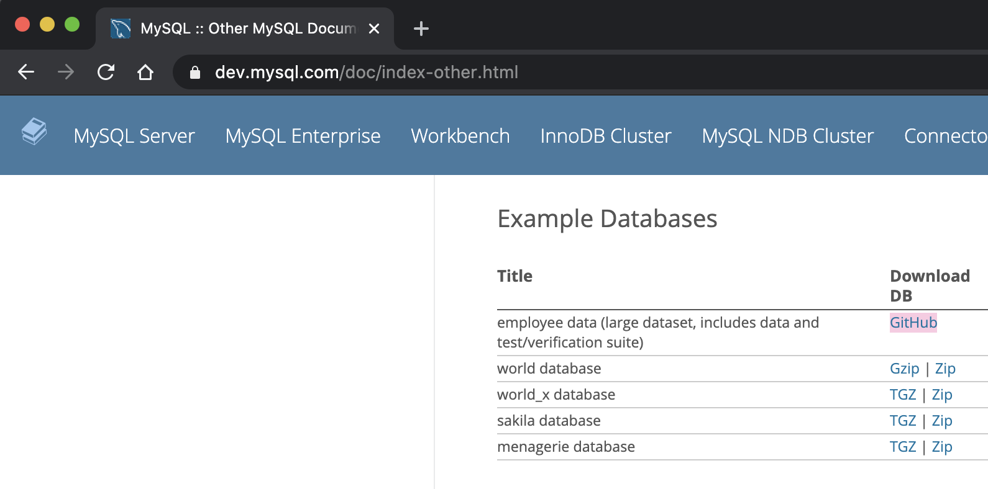Screen dimensions: 988x489
Task: Click the Title column header
Action: click(x=515, y=276)
